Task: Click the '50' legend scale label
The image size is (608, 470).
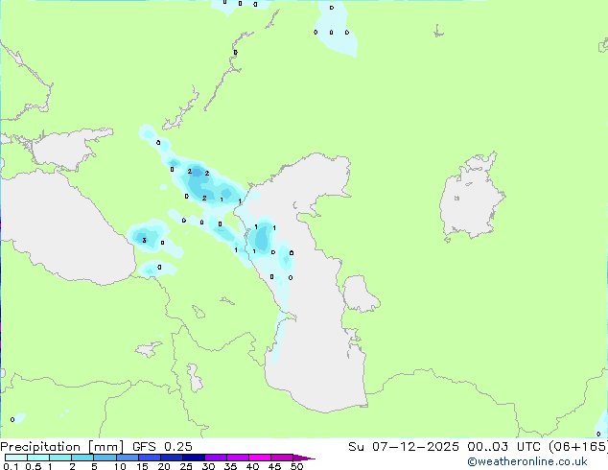Action: point(296,466)
